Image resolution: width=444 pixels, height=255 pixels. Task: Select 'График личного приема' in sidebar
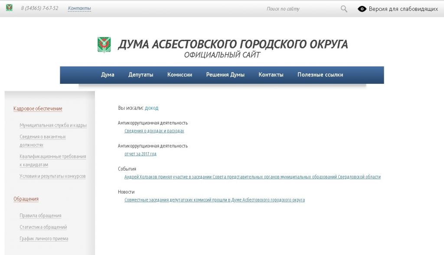[x=44, y=239]
